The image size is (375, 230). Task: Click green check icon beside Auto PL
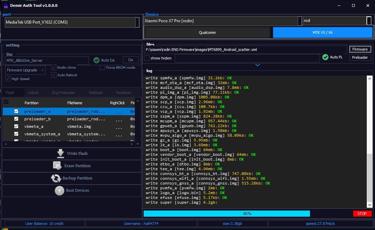pyautogui.click(x=325, y=57)
